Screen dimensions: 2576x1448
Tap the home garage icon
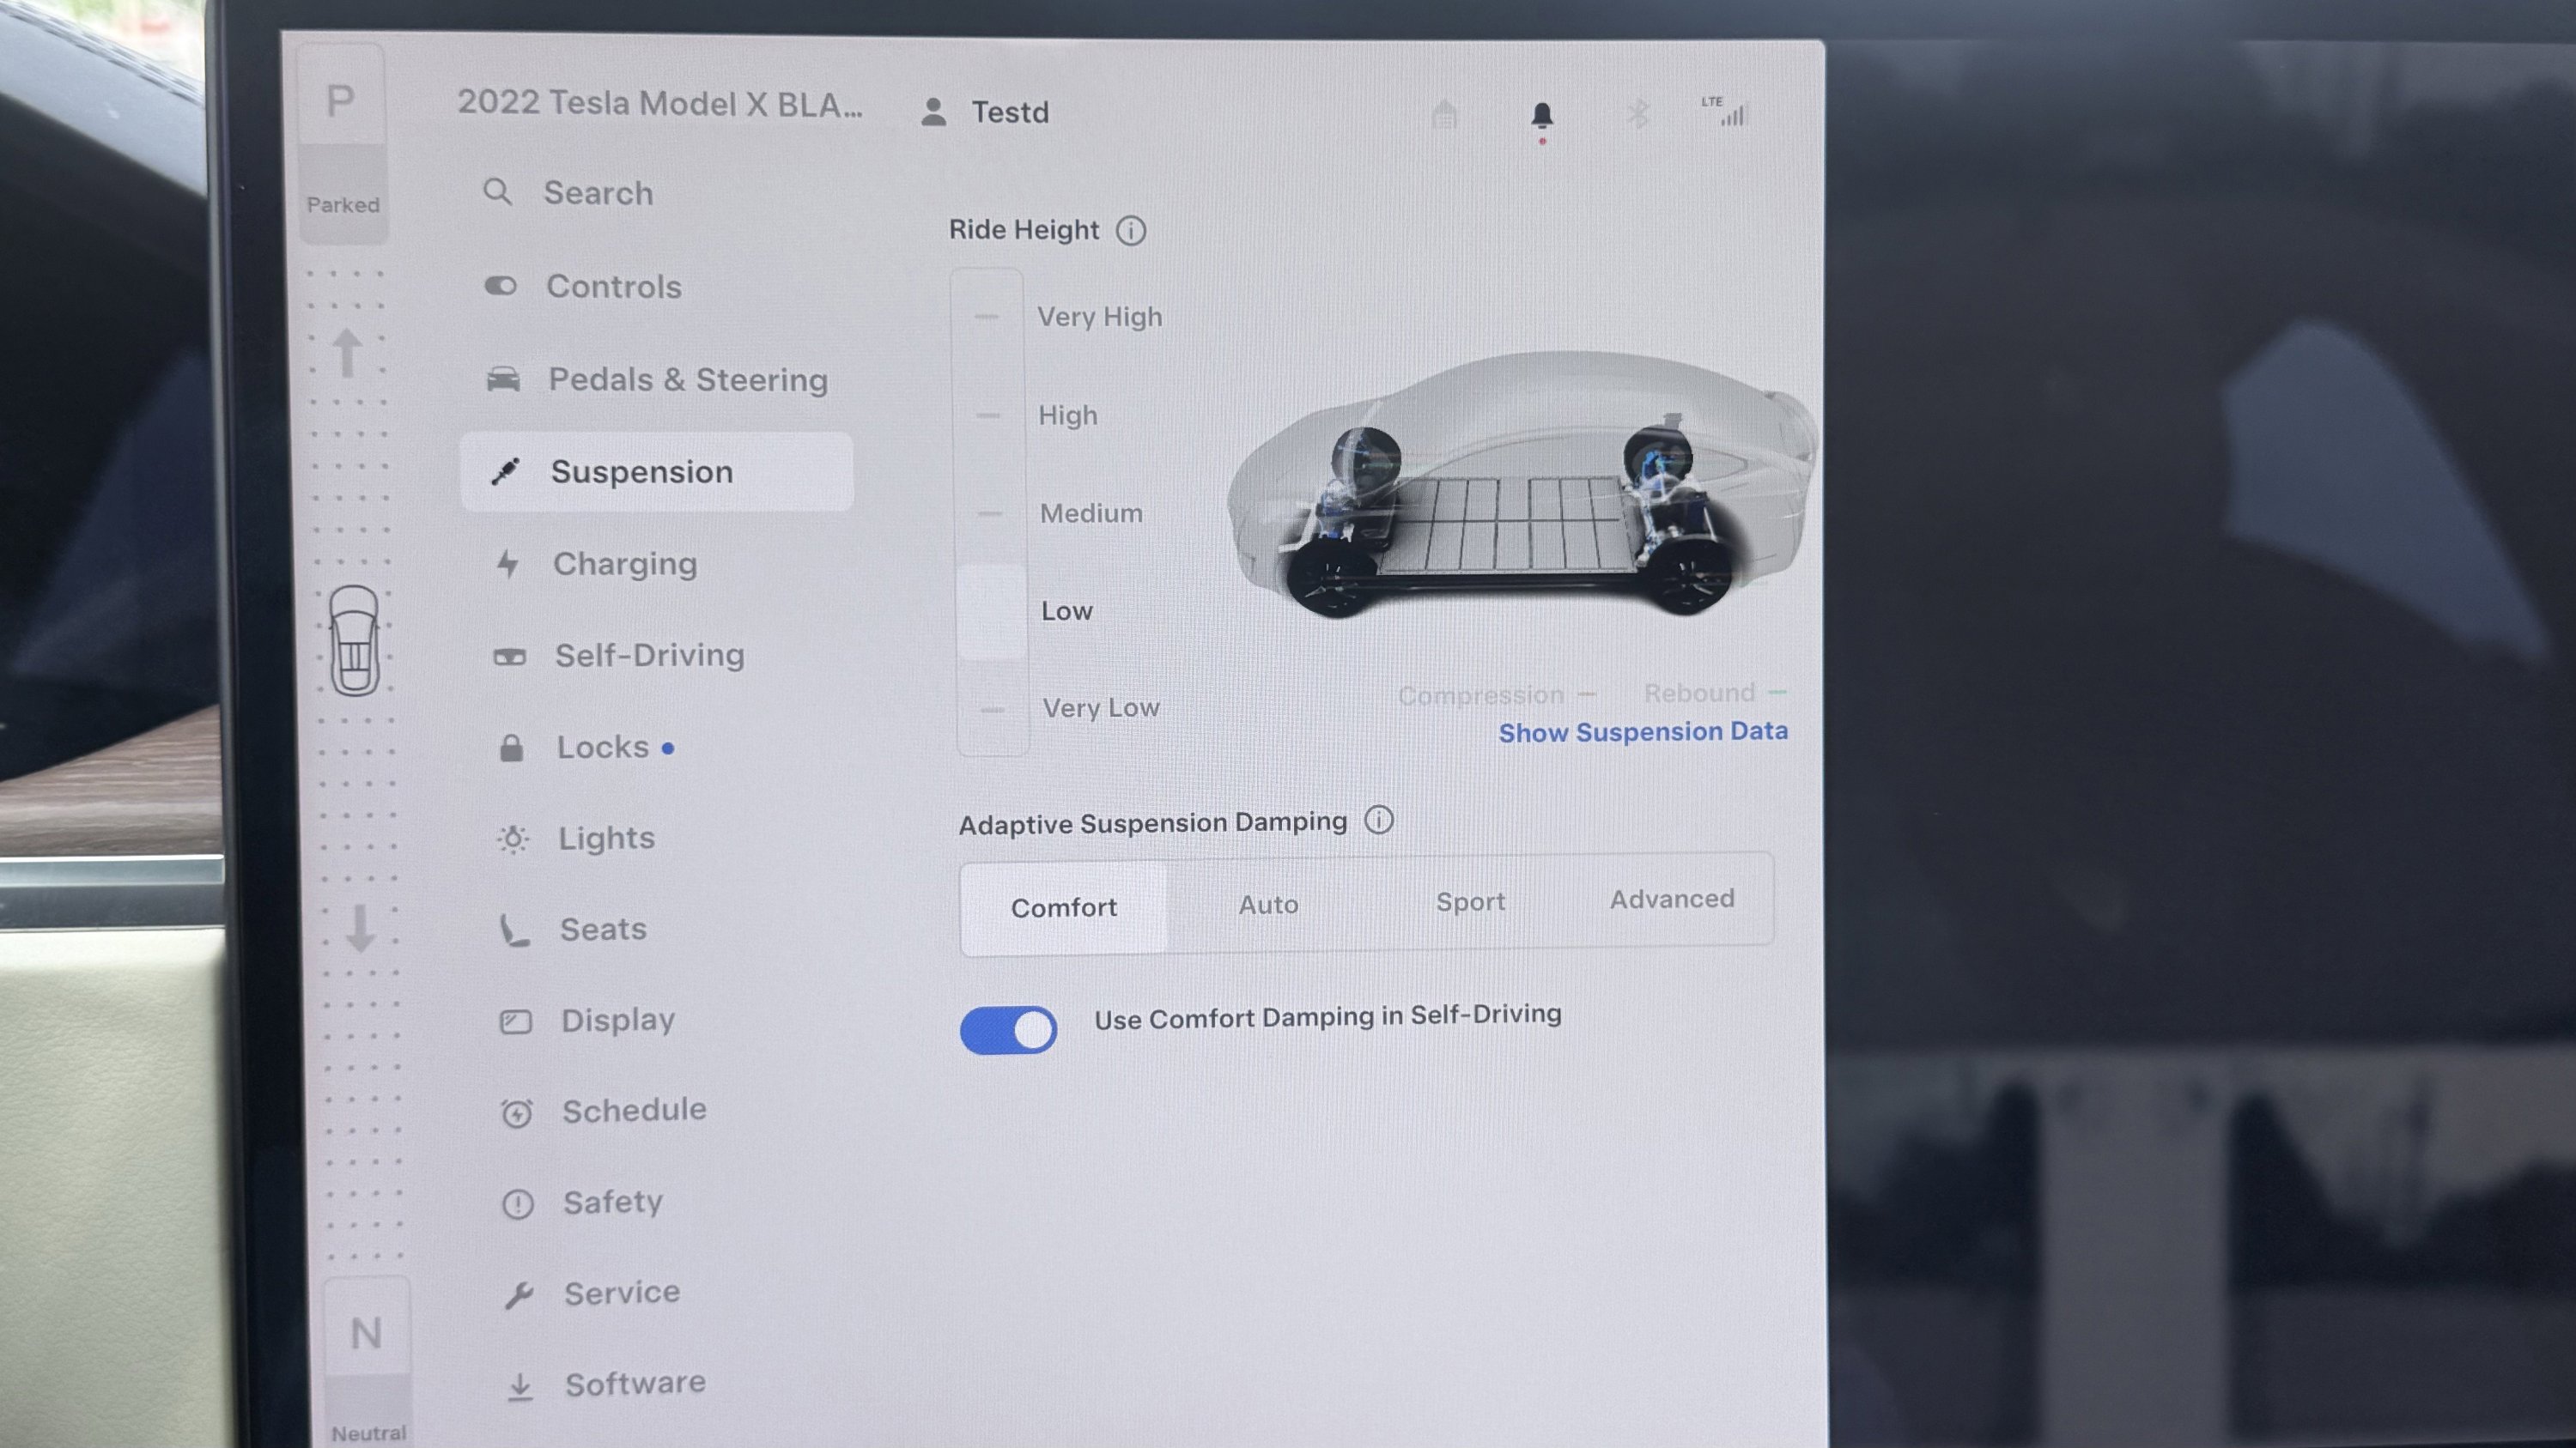(x=1444, y=115)
